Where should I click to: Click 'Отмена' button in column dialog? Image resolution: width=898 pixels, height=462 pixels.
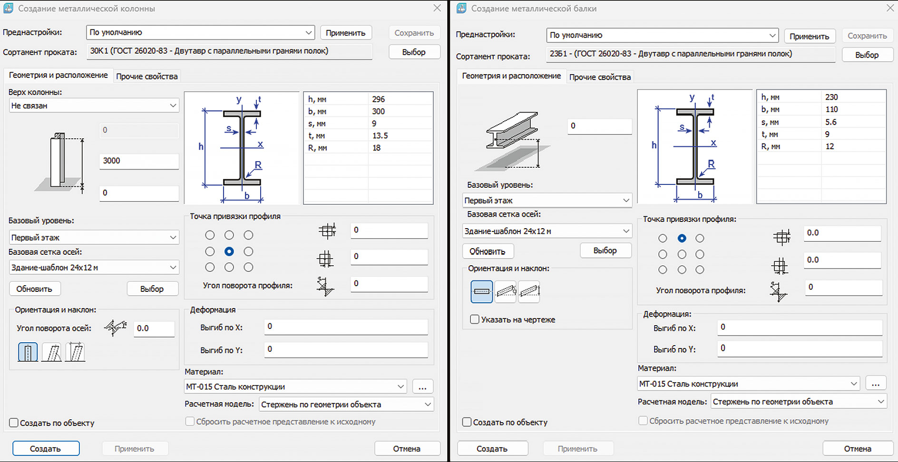coord(407,449)
